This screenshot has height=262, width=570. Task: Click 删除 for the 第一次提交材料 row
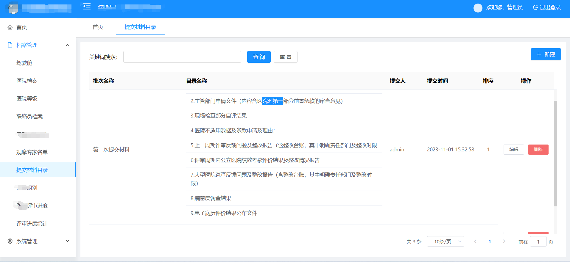click(538, 150)
